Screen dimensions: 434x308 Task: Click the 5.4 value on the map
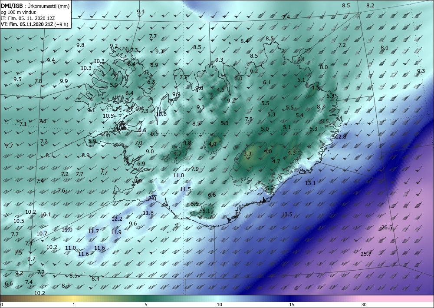pyautogui.click(x=299, y=116)
